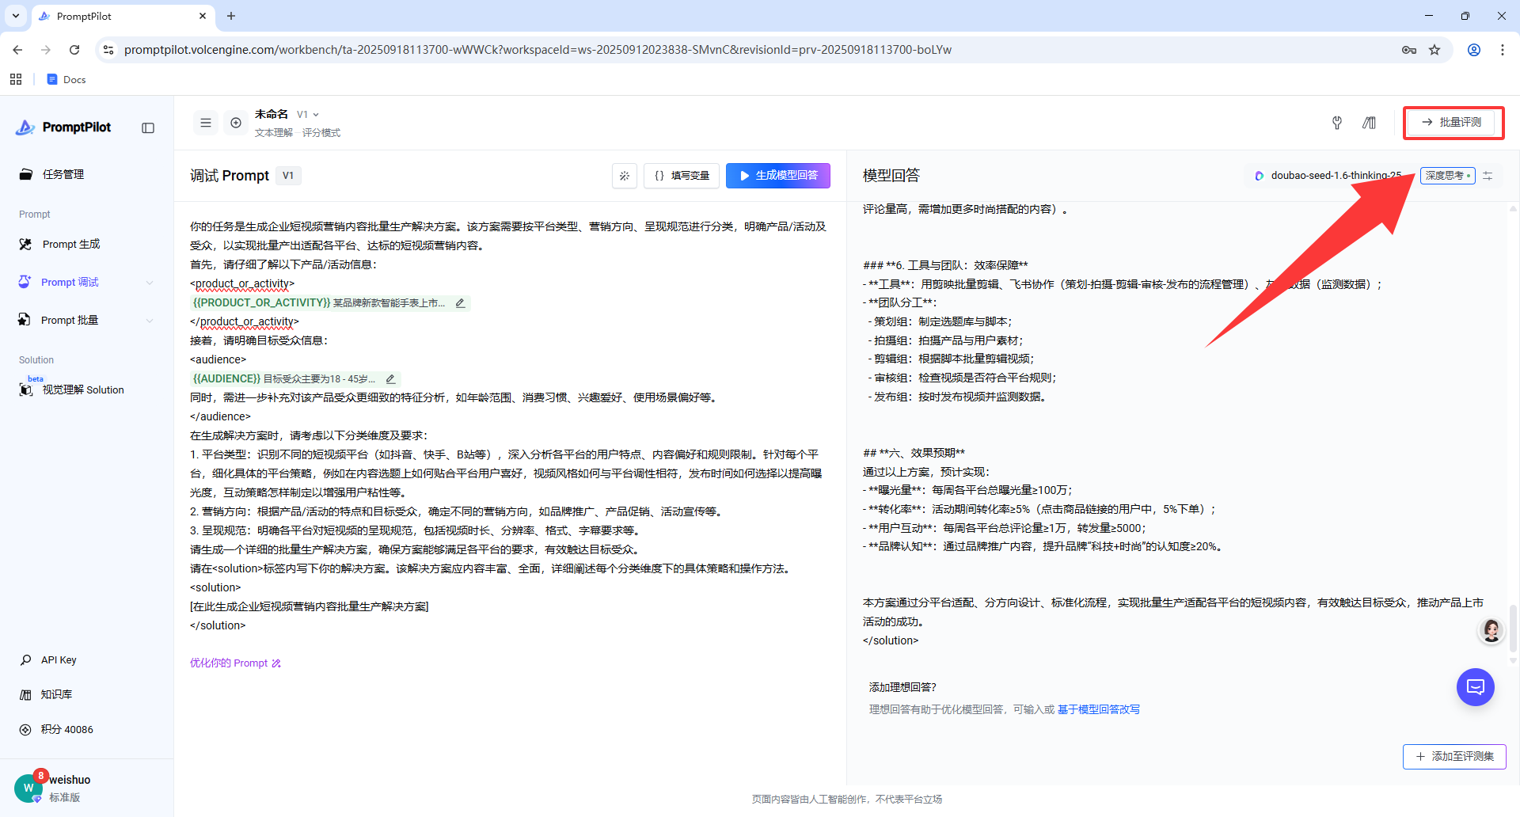Collapse the PromptPilot sidebar panel
Image resolution: width=1520 pixels, height=817 pixels.
point(148,128)
